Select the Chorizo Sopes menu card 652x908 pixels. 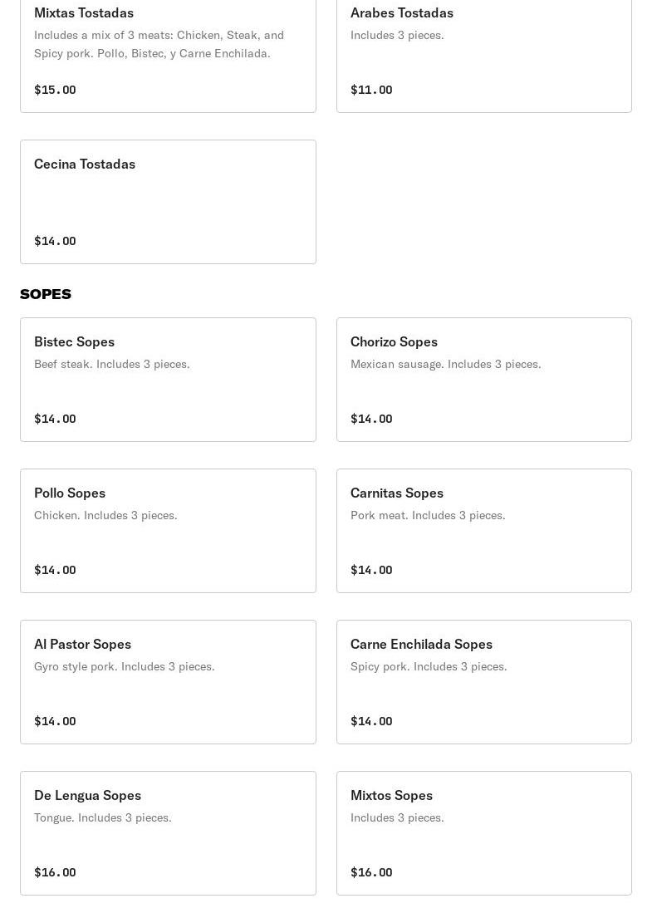tap(483, 379)
